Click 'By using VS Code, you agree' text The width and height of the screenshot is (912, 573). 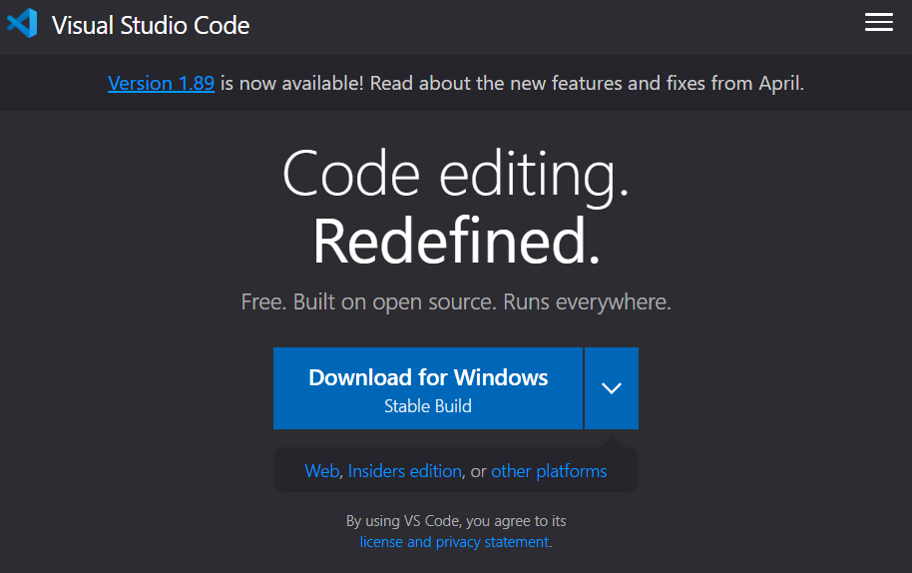click(x=456, y=521)
